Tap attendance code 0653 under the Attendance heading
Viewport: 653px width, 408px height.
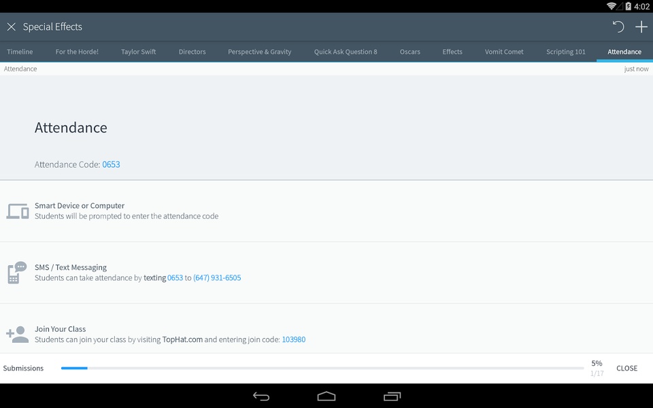point(111,165)
